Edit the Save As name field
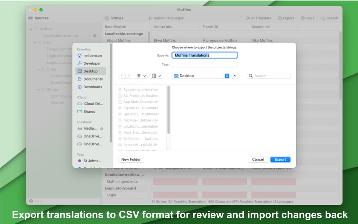 (205, 55)
